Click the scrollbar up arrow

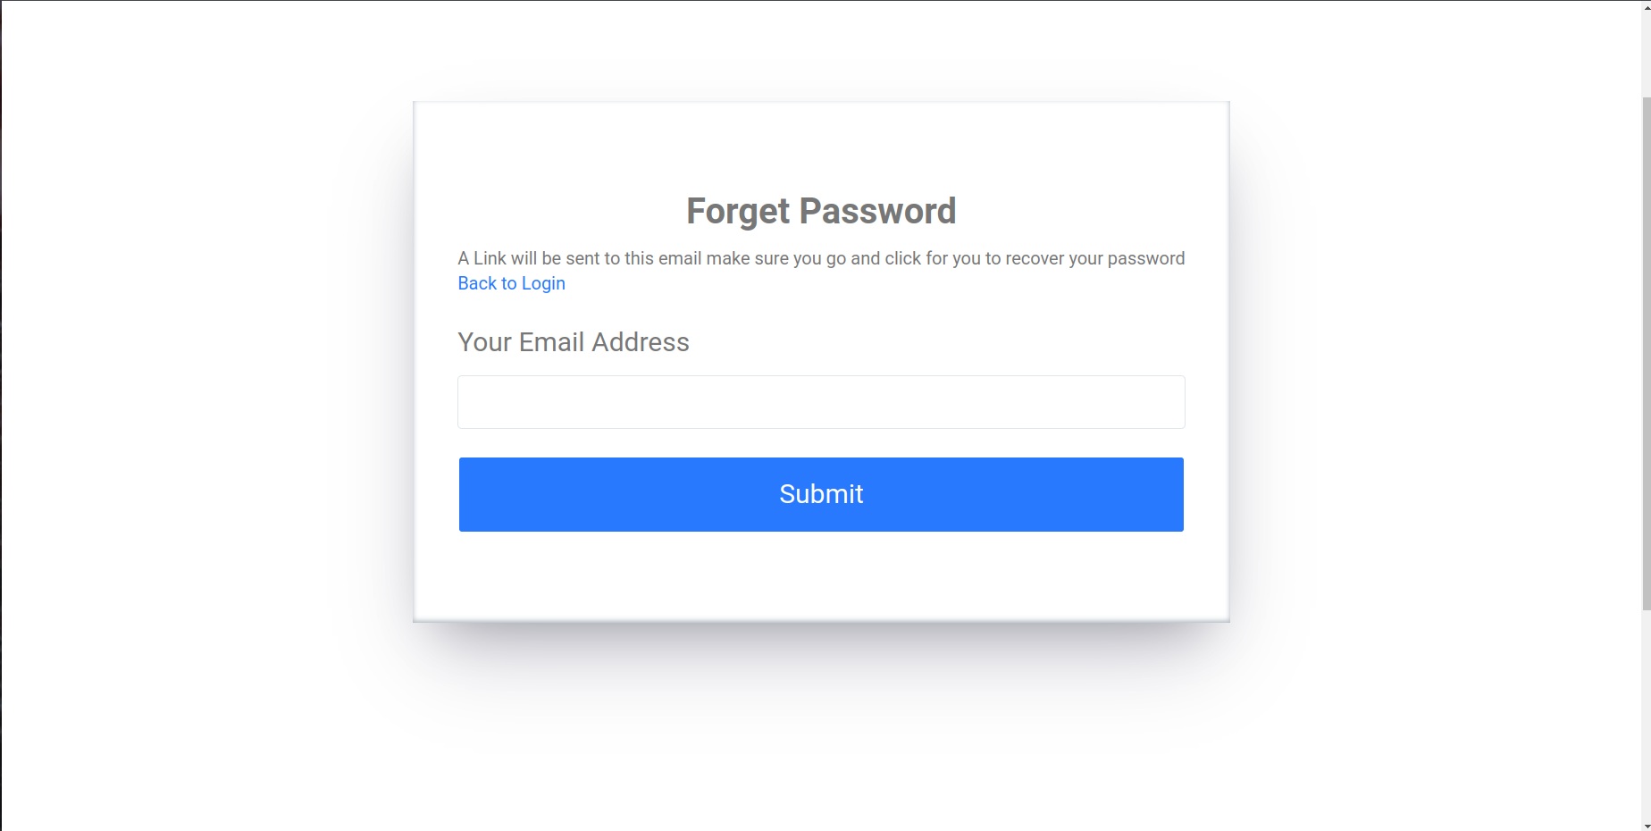[1646, 6]
